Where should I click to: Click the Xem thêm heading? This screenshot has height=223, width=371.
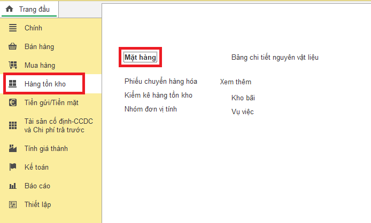[x=235, y=82]
